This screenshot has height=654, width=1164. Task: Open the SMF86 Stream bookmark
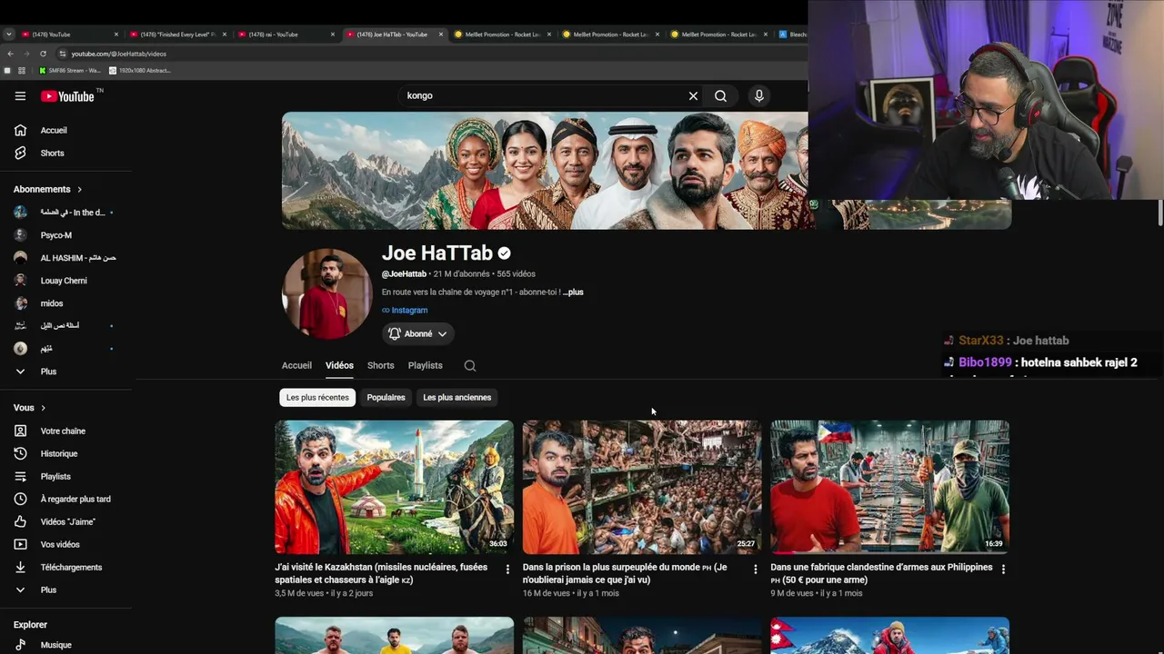[70, 70]
